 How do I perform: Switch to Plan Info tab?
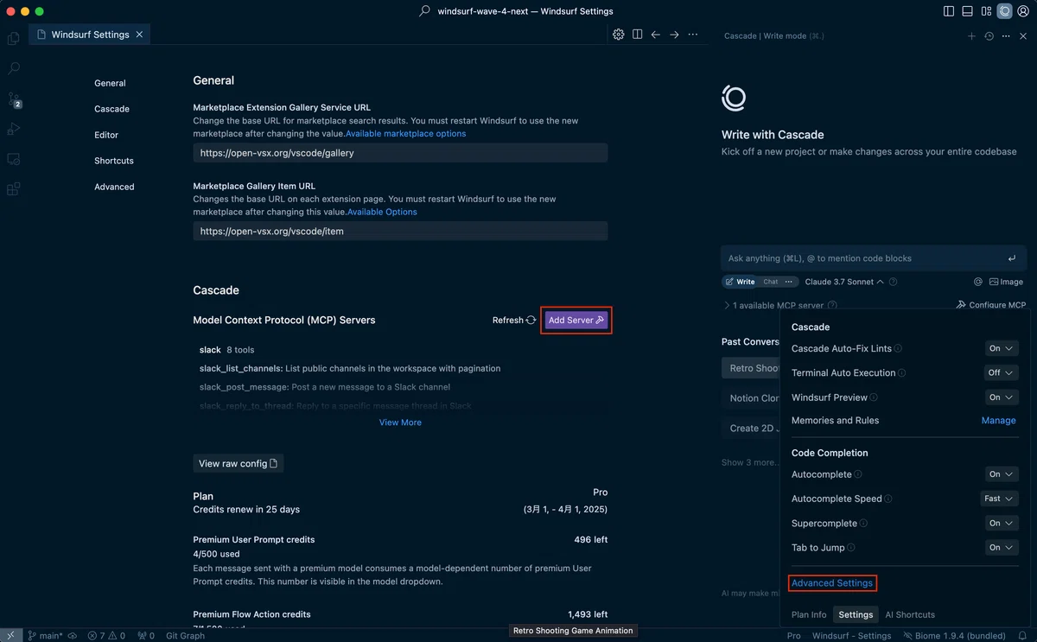point(809,614)
